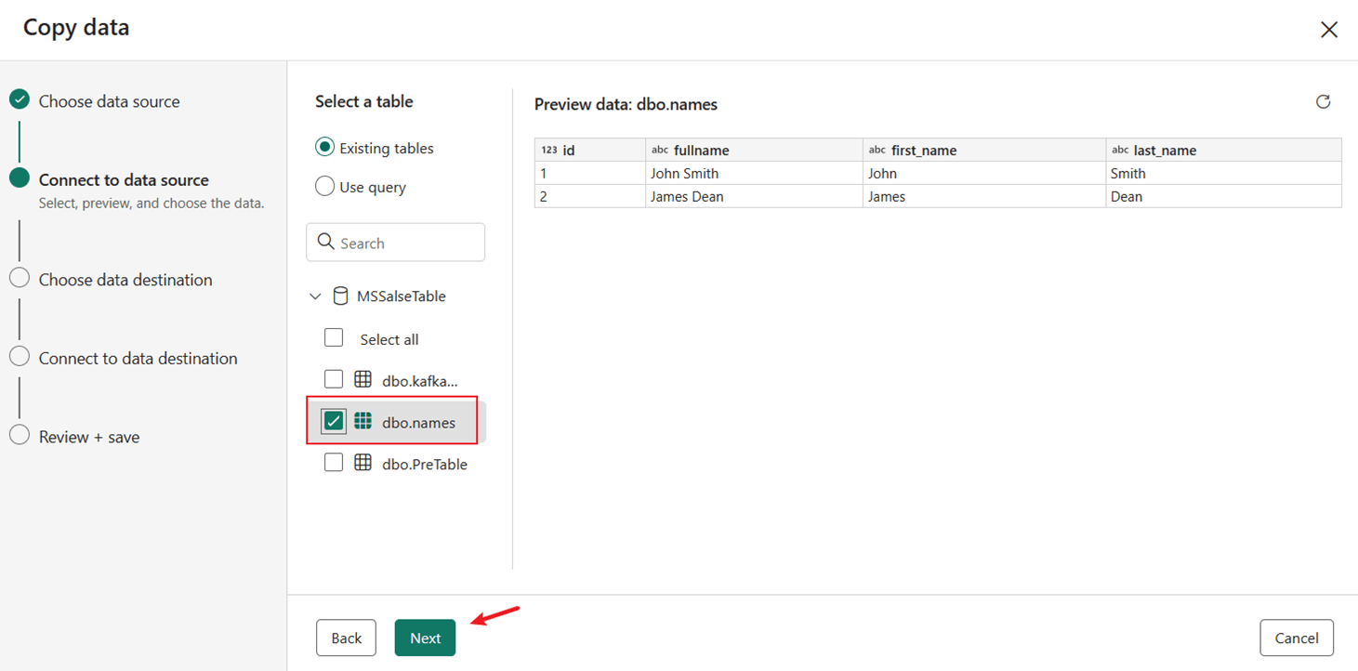The width and height of the screenshot is (1358, 671).
Task: Click the James Dean fullname cell
Action: point(754,196)
